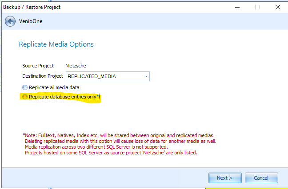Screen dimensions: 288x189
Task: Click the Destination Project label
Action: tap(43, 76)
